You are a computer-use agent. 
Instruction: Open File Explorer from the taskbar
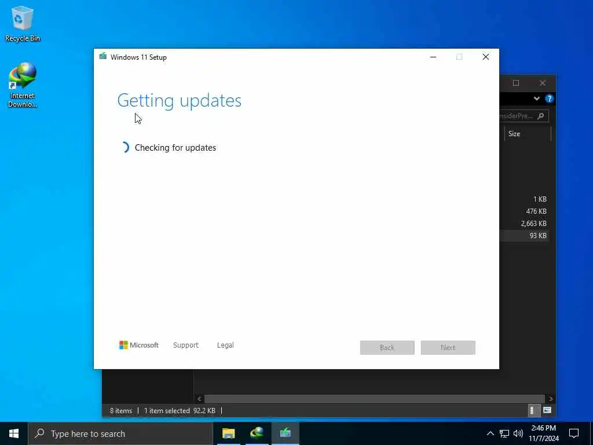click(x=228, y=433)
